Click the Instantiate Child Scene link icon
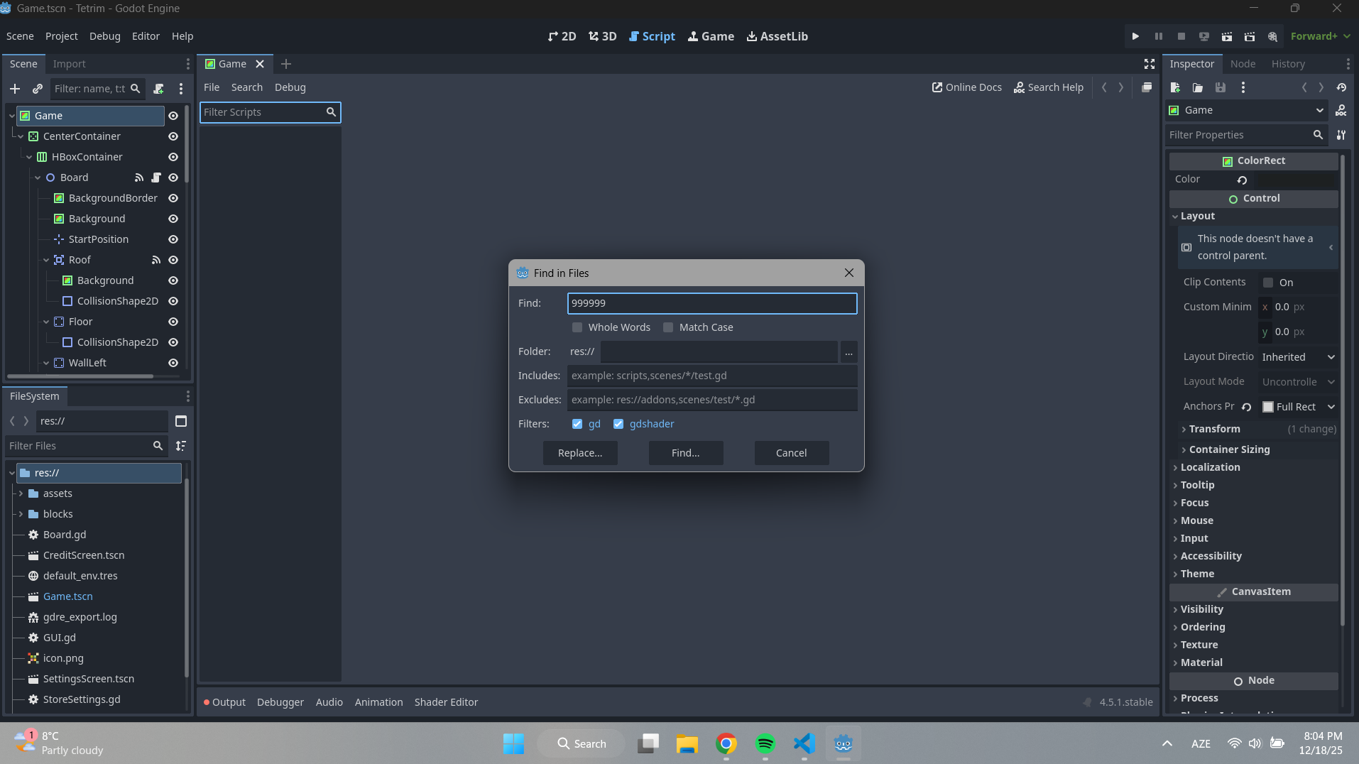The image size is (1359, 764). click(x=38, y=89)
